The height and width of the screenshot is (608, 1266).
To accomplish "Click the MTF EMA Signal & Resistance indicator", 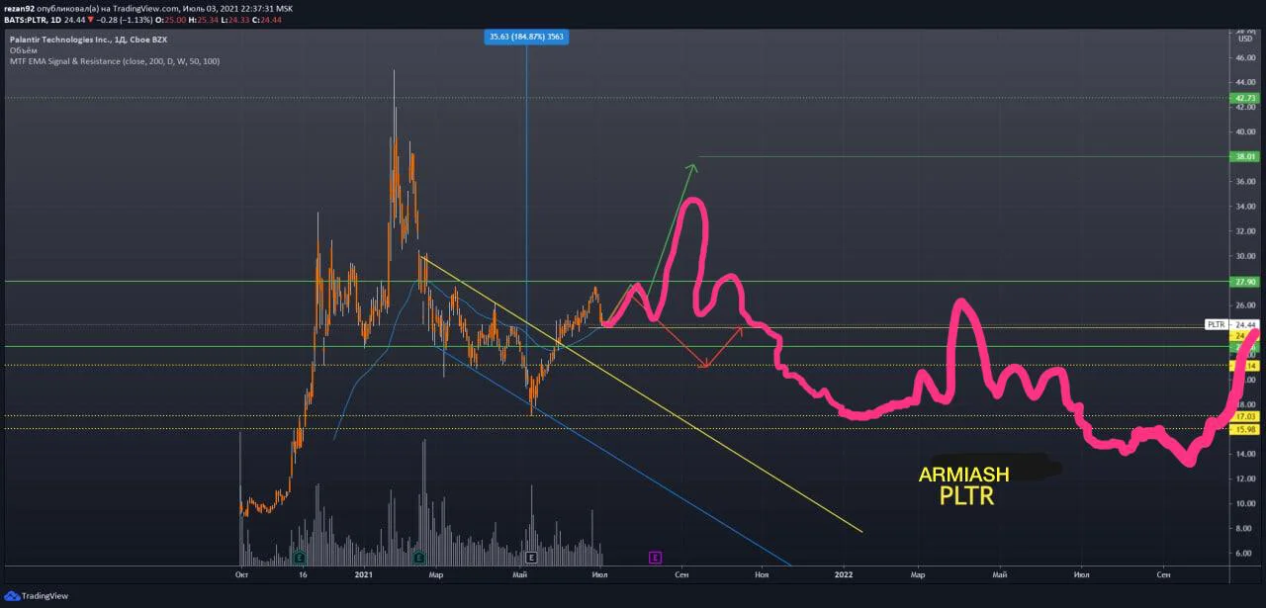I will [115, 61].
